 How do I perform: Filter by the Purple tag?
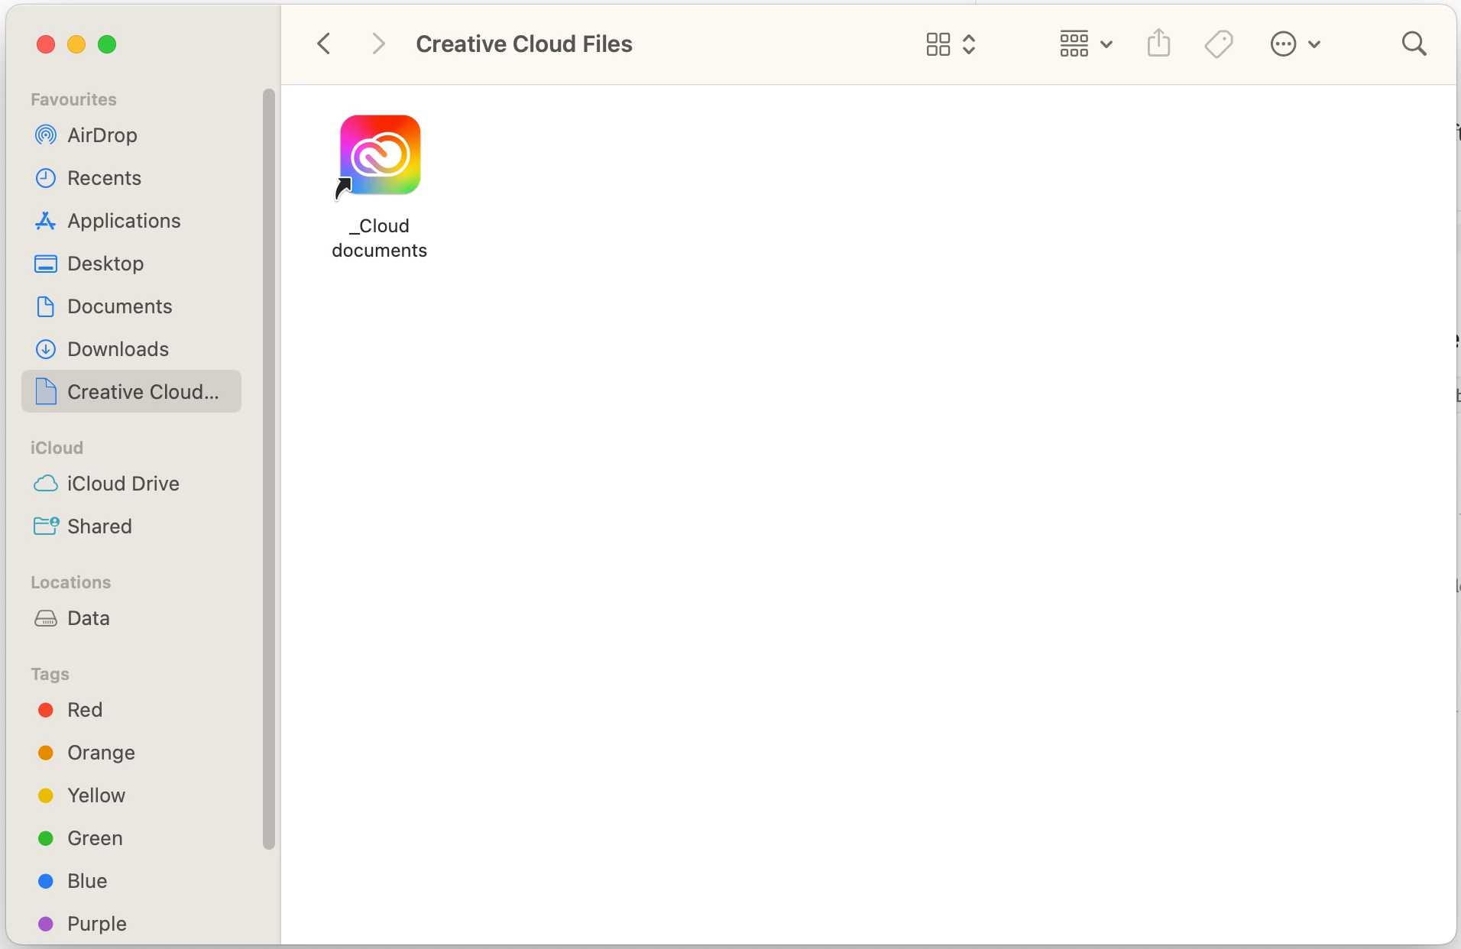point(131,924)
